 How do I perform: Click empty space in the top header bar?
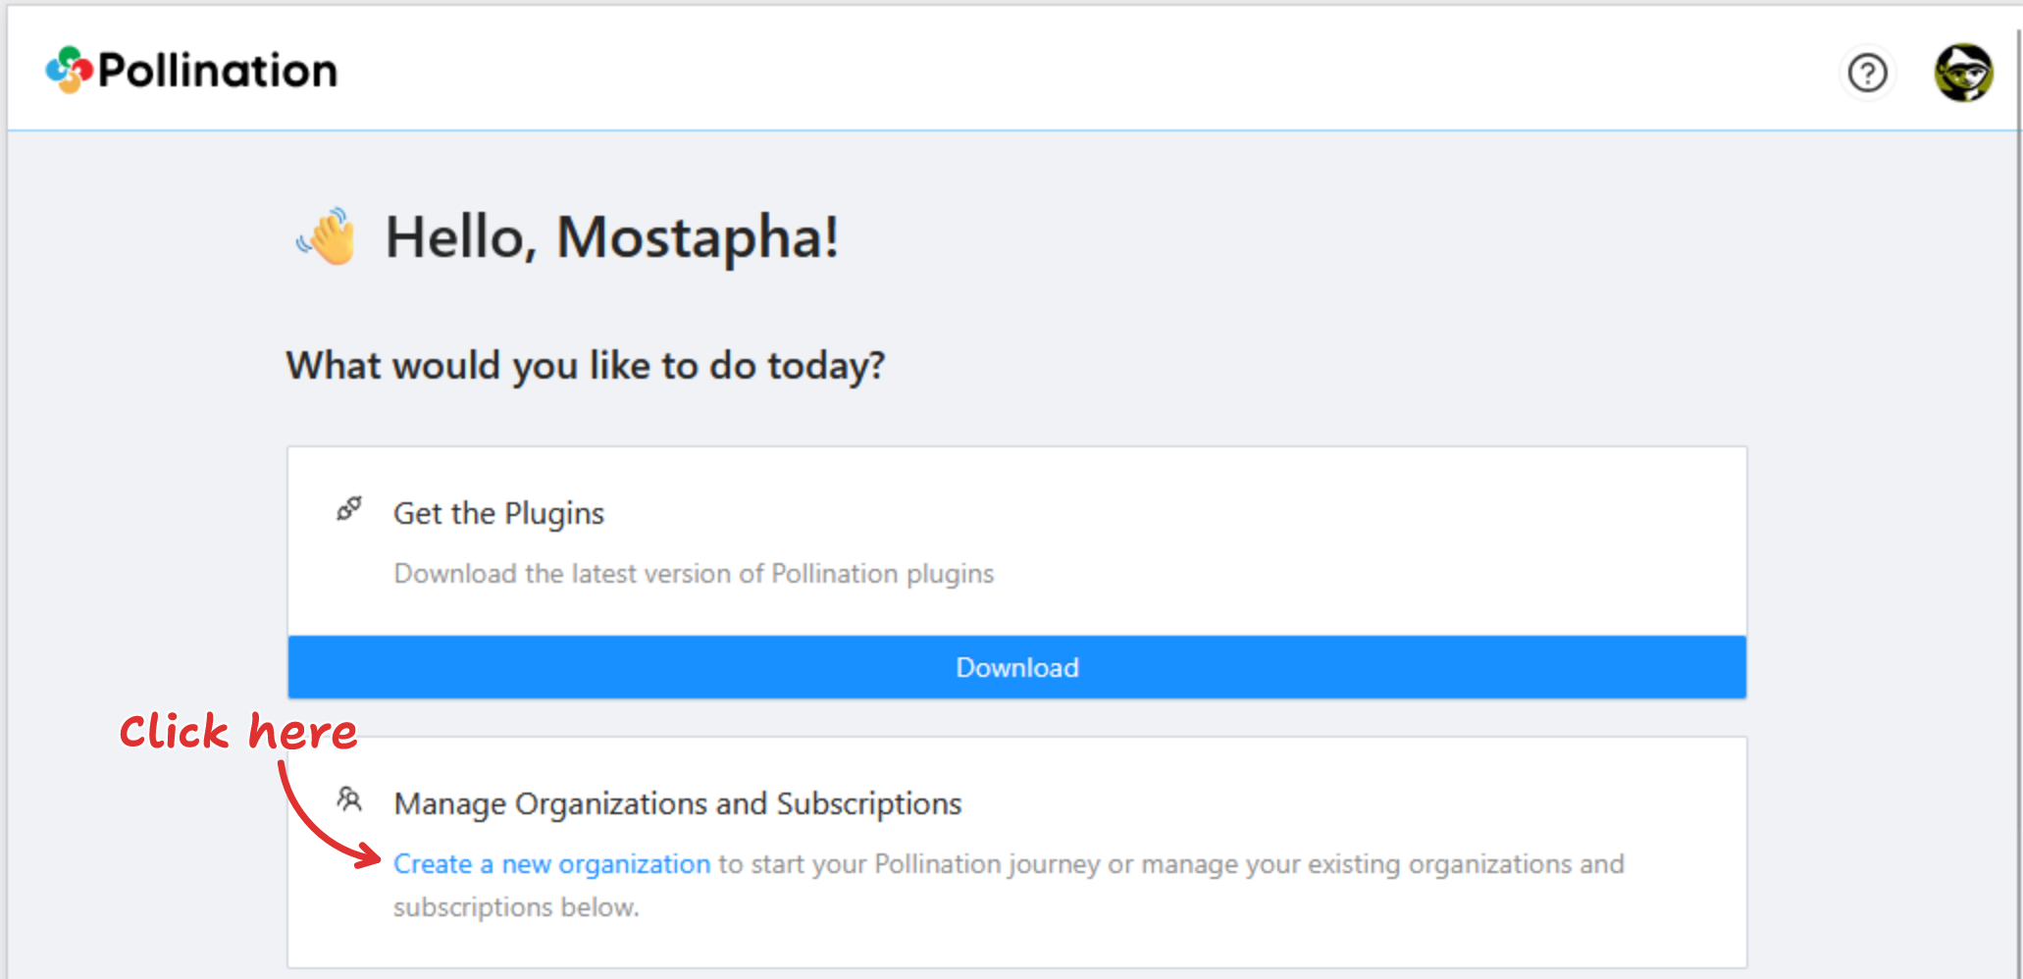(x=1079, y=71)
